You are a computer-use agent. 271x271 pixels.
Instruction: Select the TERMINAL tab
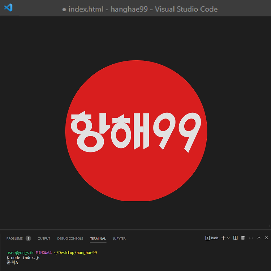[x=98, y=238]
